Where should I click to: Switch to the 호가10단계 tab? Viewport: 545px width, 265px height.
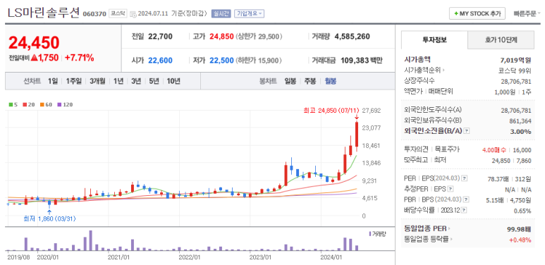click(x=501, y=40)
